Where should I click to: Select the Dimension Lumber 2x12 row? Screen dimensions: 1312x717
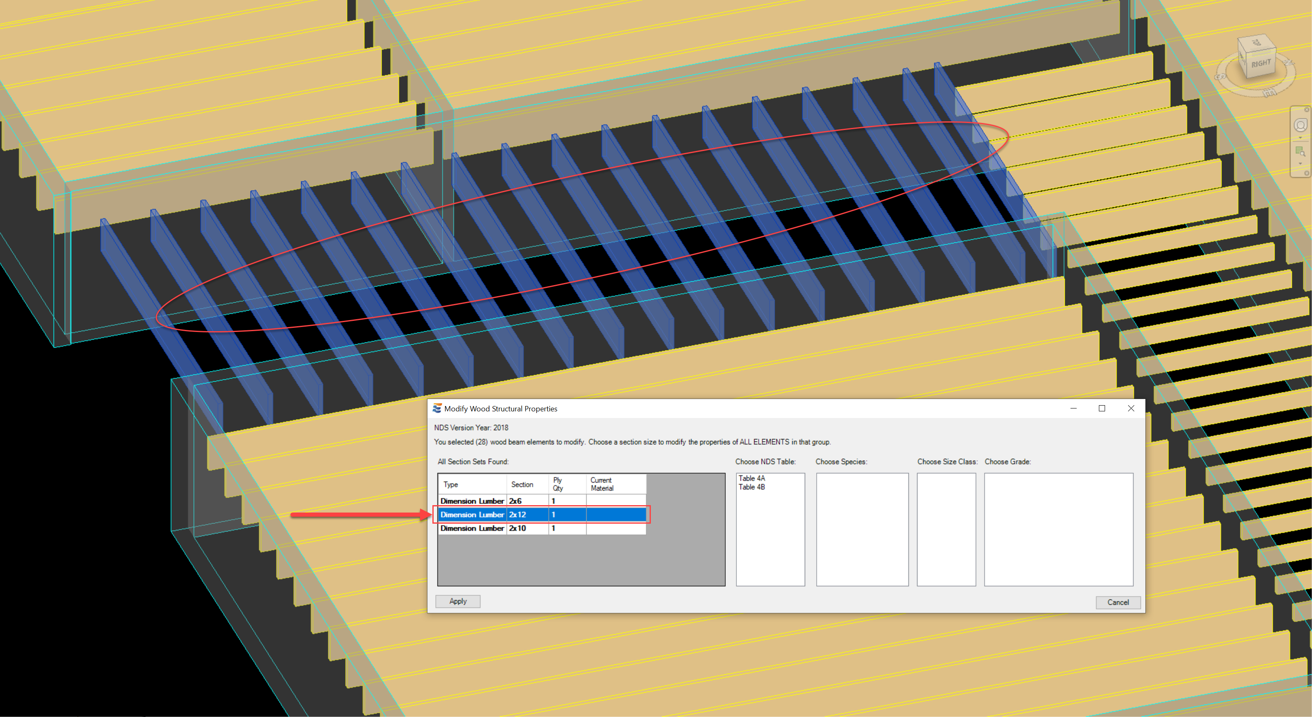[x=542, y=514]
